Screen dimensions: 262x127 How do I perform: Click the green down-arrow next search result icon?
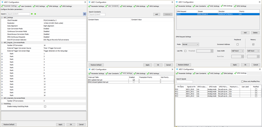tap(32, 14)
